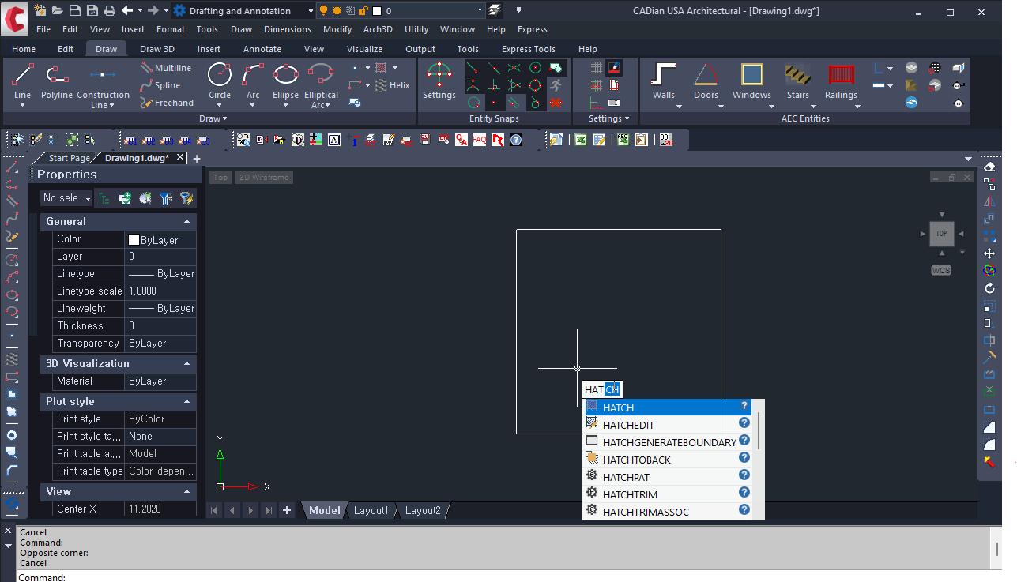Open the No selection dropdown in Properties
1017x582 pixels.
(66, 198)
